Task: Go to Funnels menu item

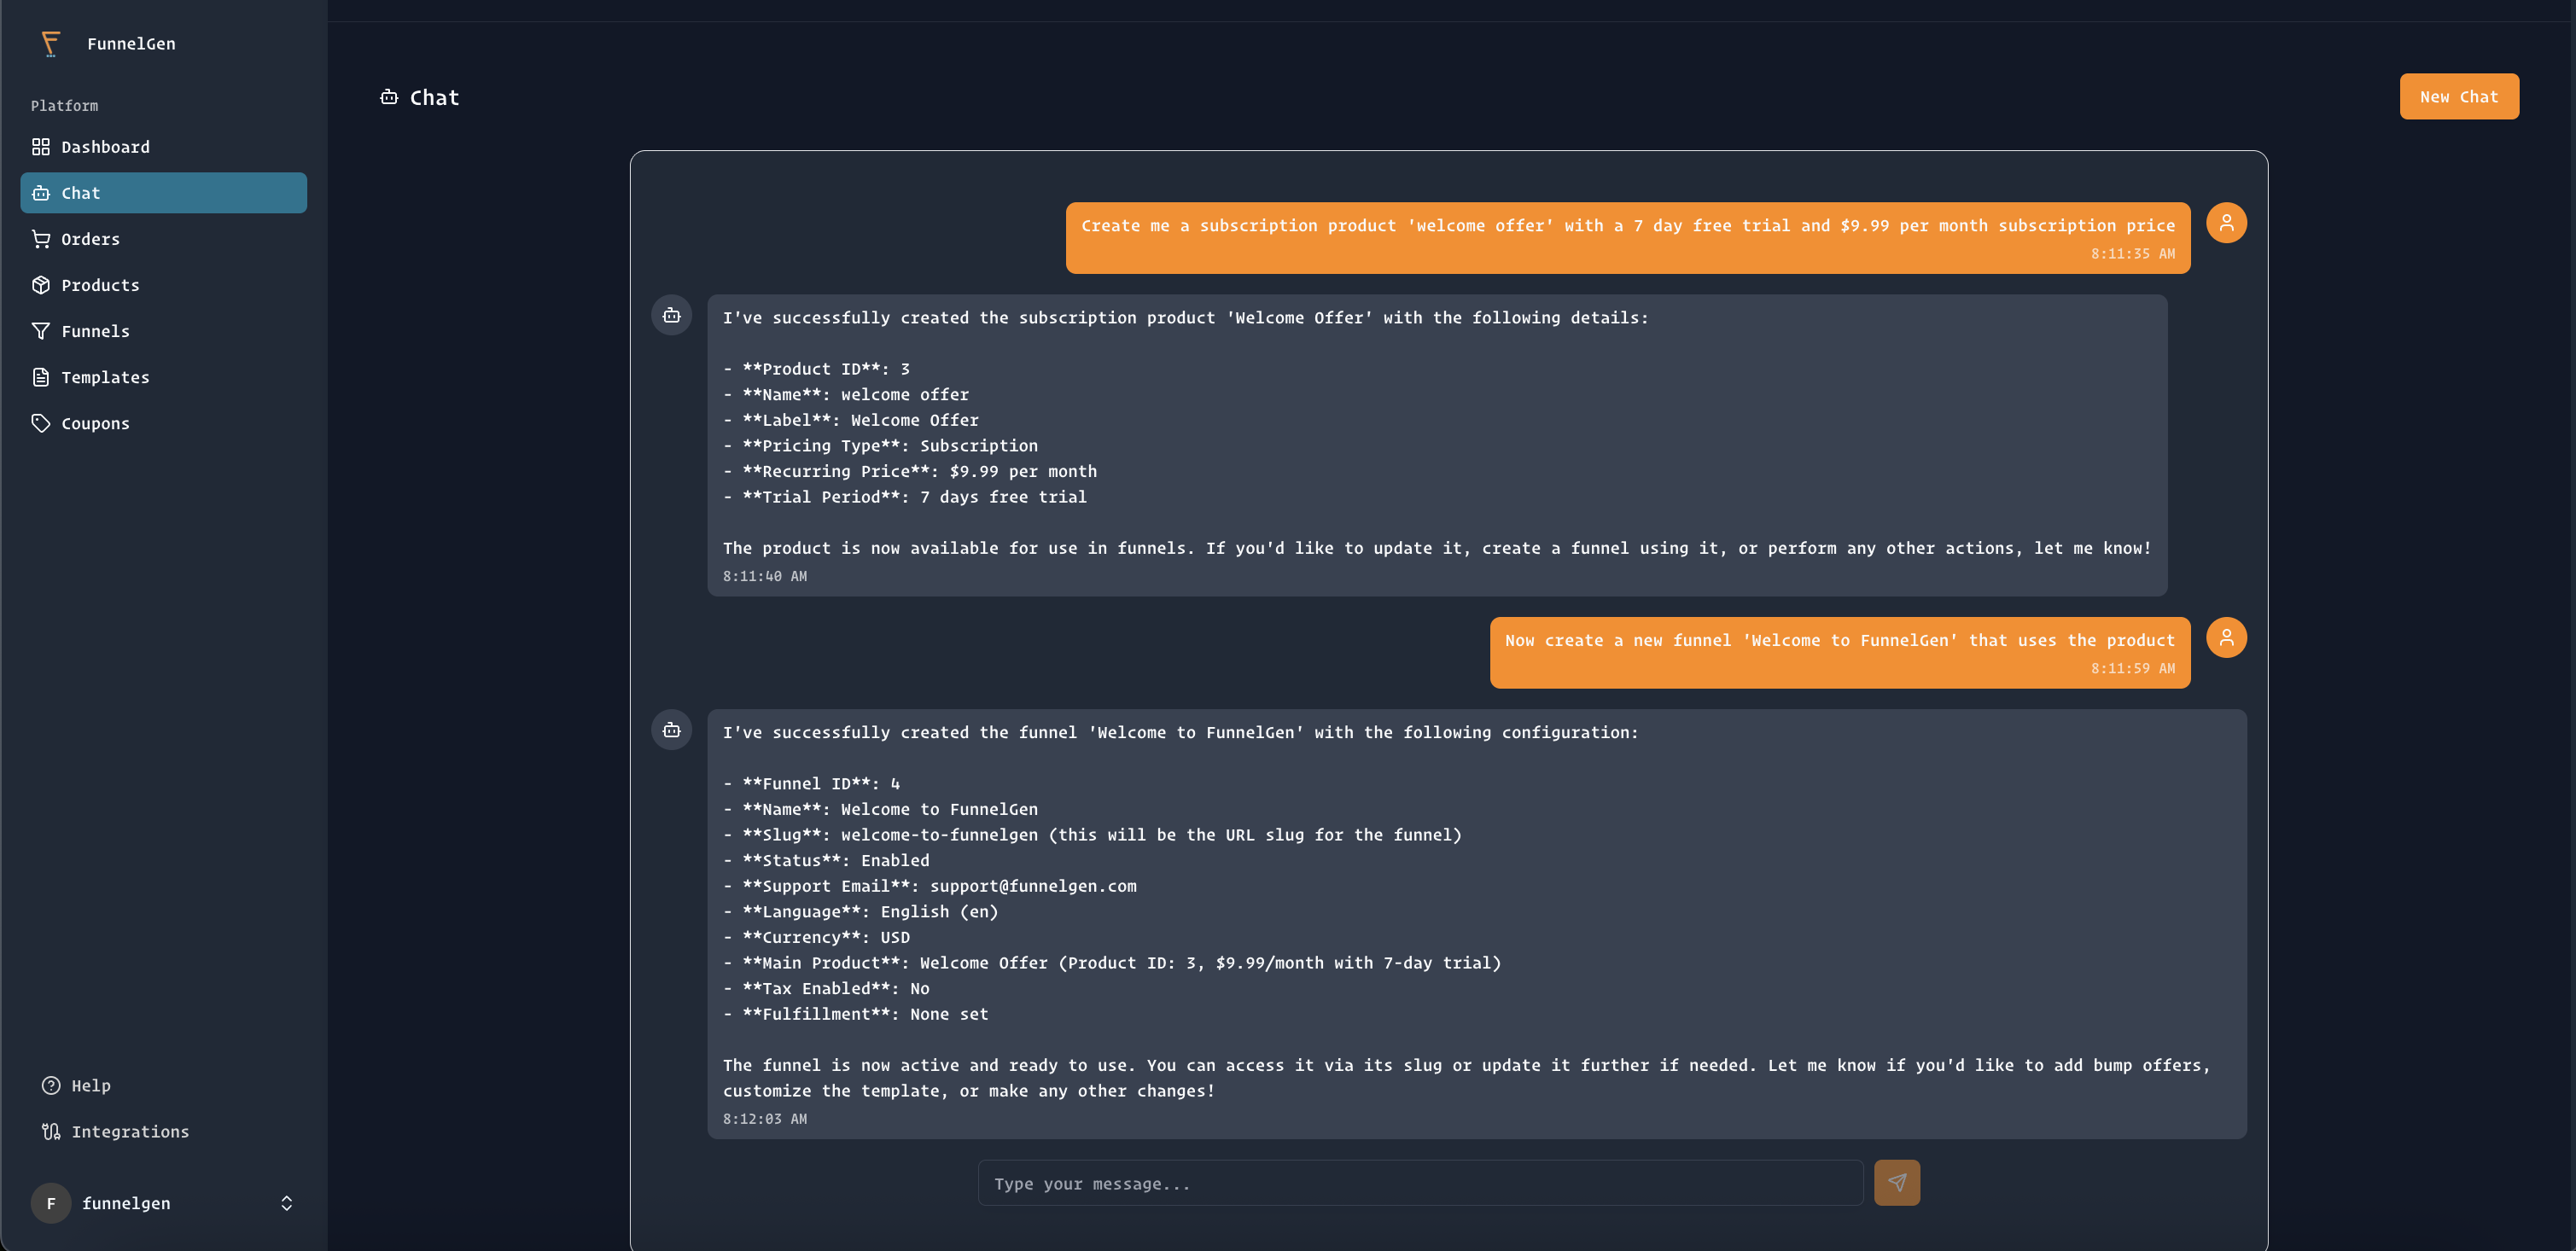Action: tap(95, 331)
